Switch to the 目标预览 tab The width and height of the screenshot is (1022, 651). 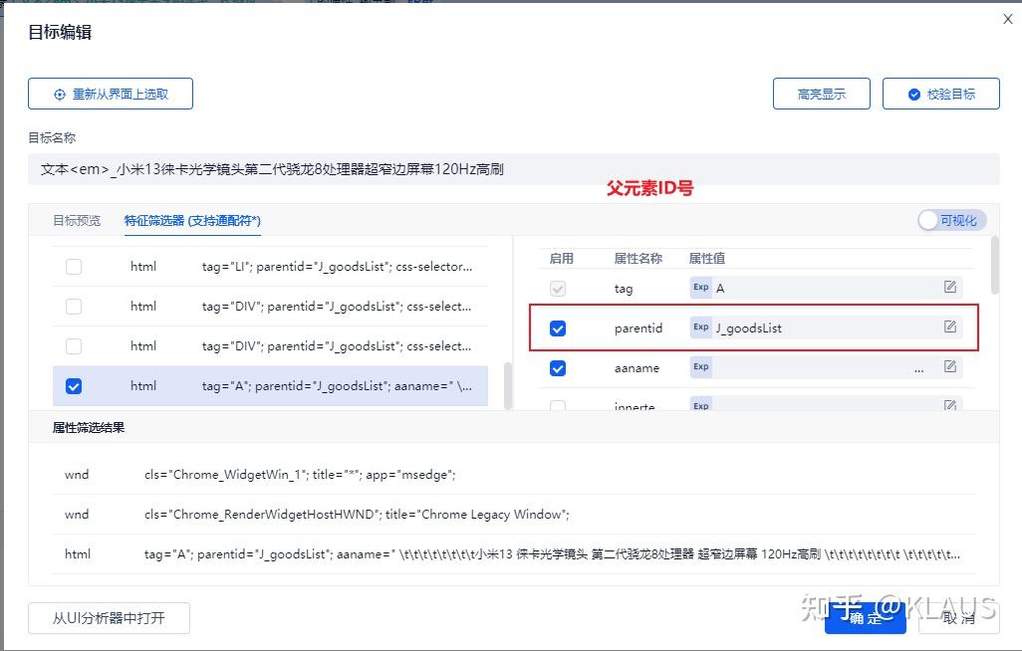[76, 220]
